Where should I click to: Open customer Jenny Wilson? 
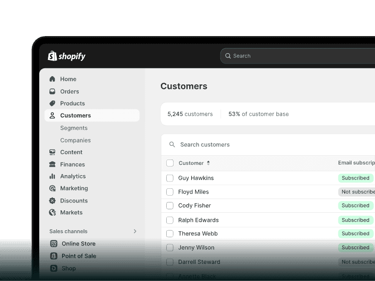tap(196, 248)
